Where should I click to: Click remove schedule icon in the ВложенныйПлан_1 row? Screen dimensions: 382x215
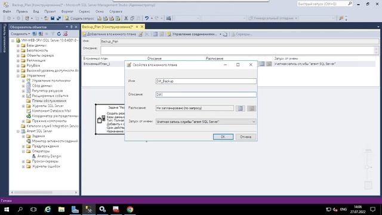click(x=269, y=64)
